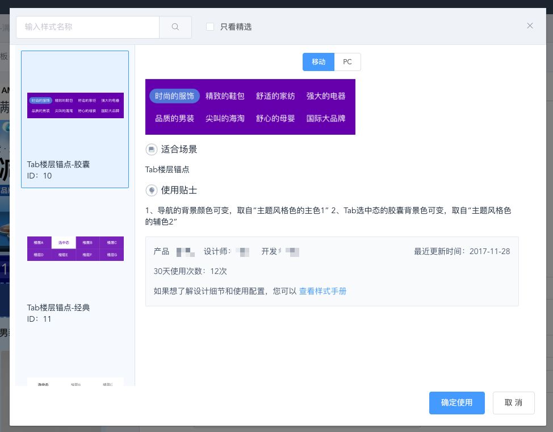This screenshot has height=432, width=553.
Task: Enable the 只看精选 checkbox
Action: click(210, 27)
